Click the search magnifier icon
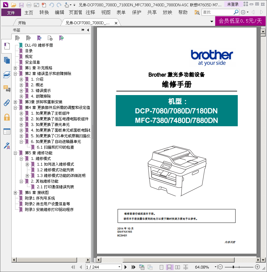Screen dimensions: 267x272 (236, 12)
